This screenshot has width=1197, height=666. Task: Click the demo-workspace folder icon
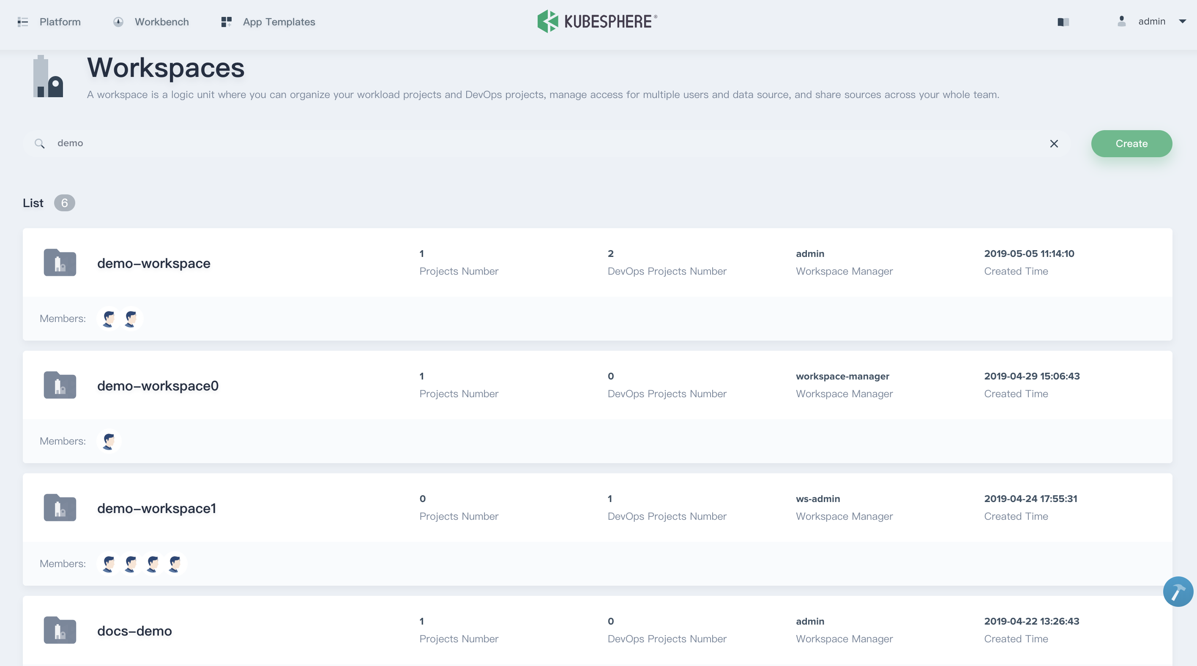(60, 263)
